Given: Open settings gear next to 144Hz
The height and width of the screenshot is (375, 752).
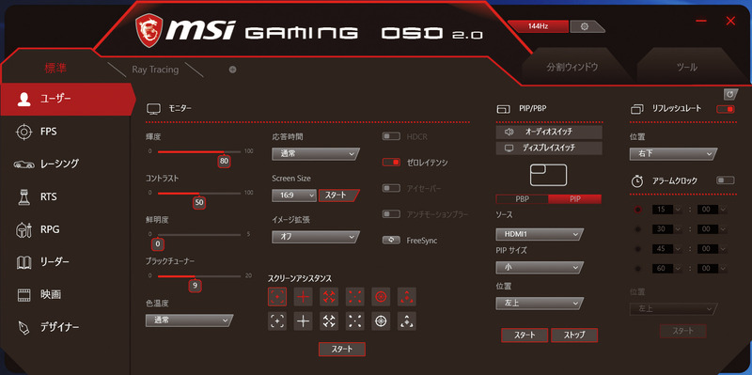Looking at the screenshot, I should (584, 26).
